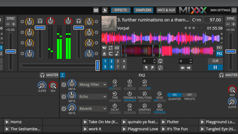Toggle the right MASTER routing button
The image size is (238, 134).
[231, 75]
